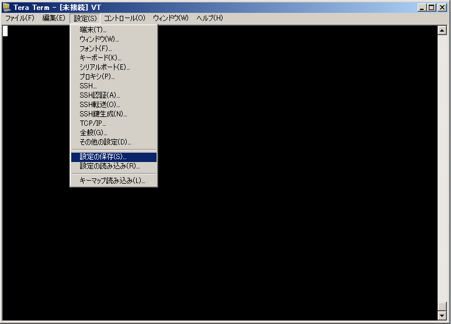
Task: Click the vertical scrollbar thumb
Action: pos(442,306)
